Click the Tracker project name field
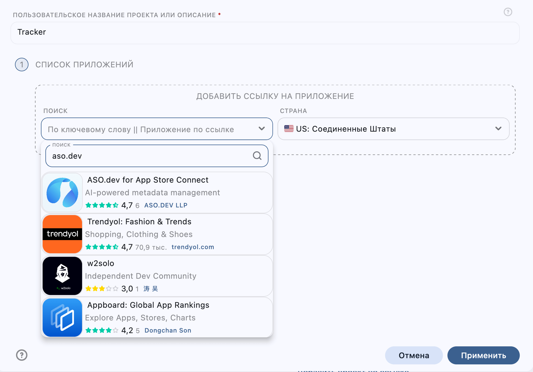This screenshot has width=533, height=372. 265,33
